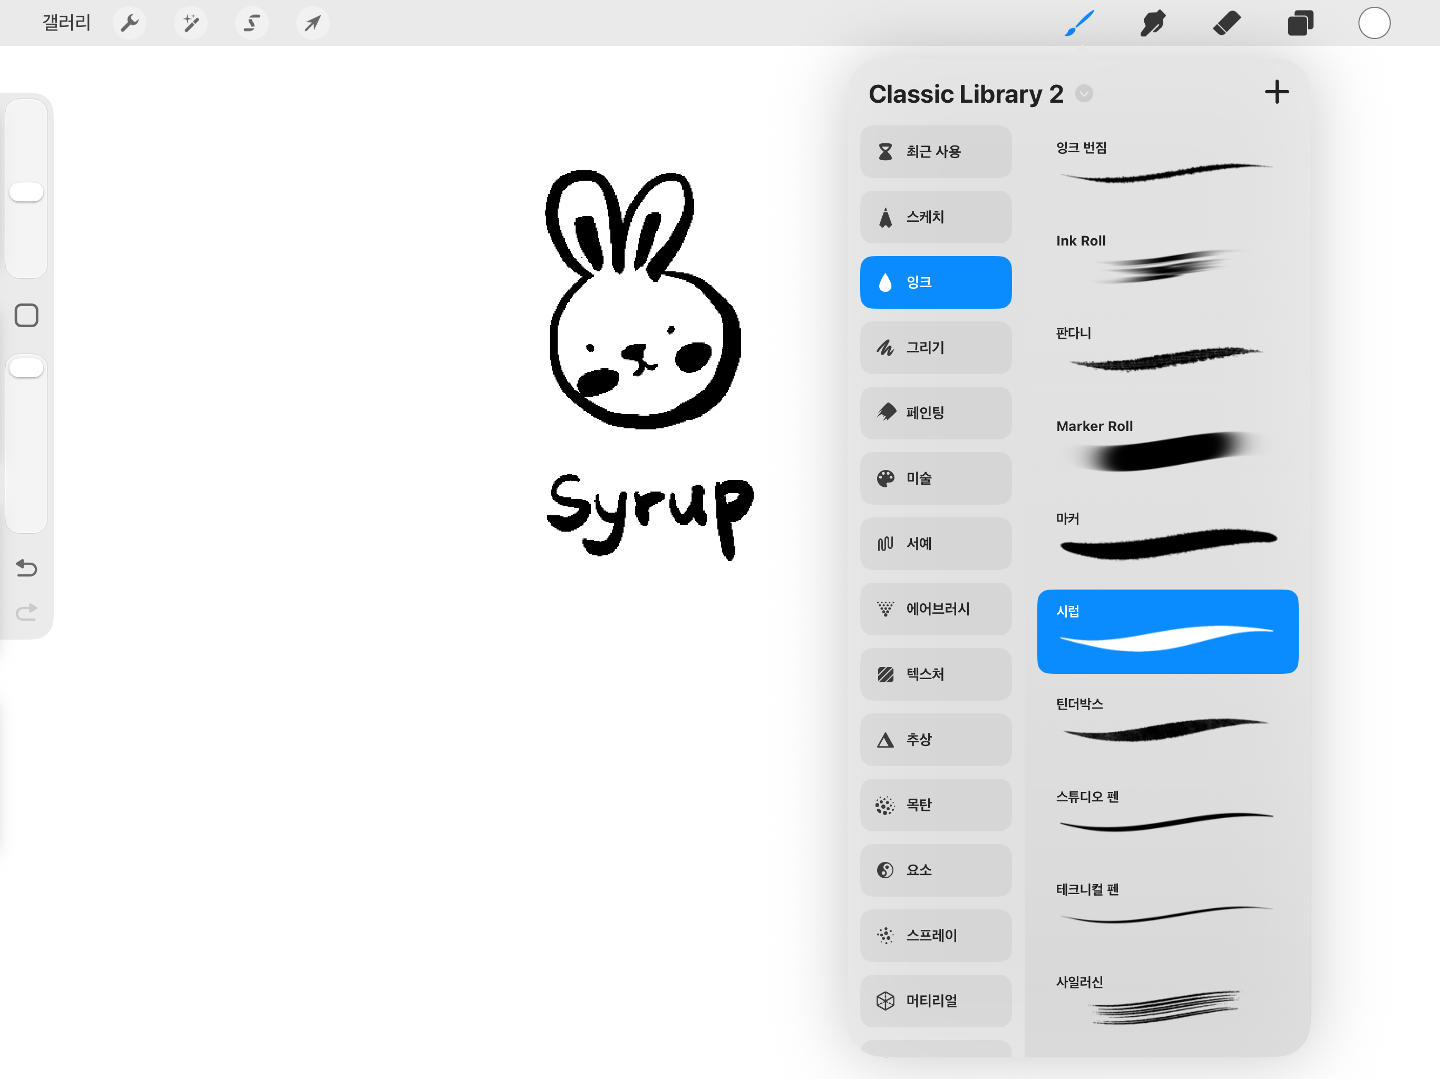Viewport: 1440px width, 1079px height.
Task: Toggle the square modify button in sidebar
Action: 26,316
